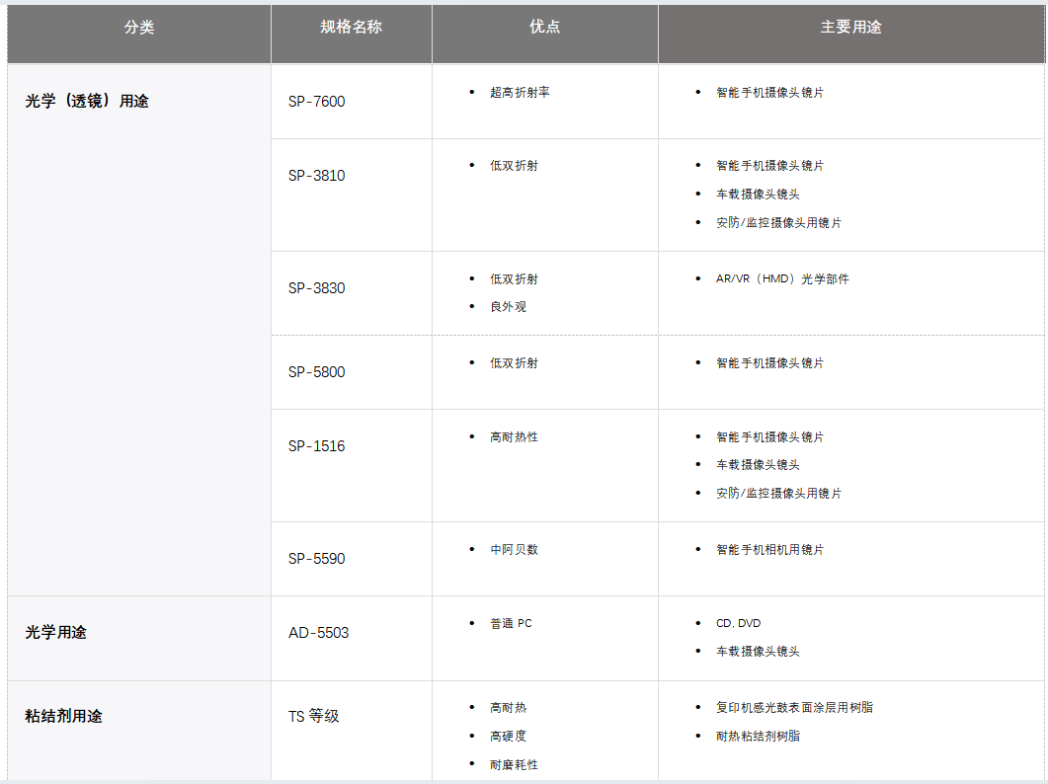Screen dimensions: 1048x784
Task: Click the AR/VR（HMD）光学部件 text
Action: click(x=782, y=279)
